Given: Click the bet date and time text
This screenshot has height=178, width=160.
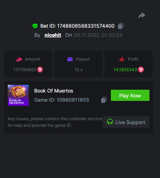Looking at the screenshot, I should click(98, 35).
